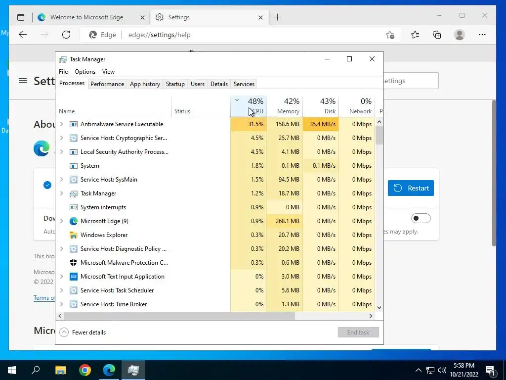
Task: Click Restart button in Edge settings
Action: [411, 188]
